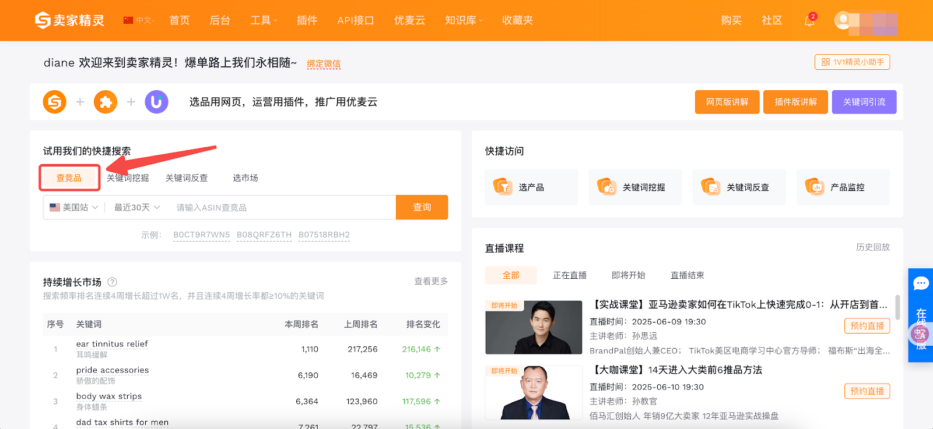933x429 pixels.
Task: Show 直播结束 courses
Action: click(x=688, y=275)
